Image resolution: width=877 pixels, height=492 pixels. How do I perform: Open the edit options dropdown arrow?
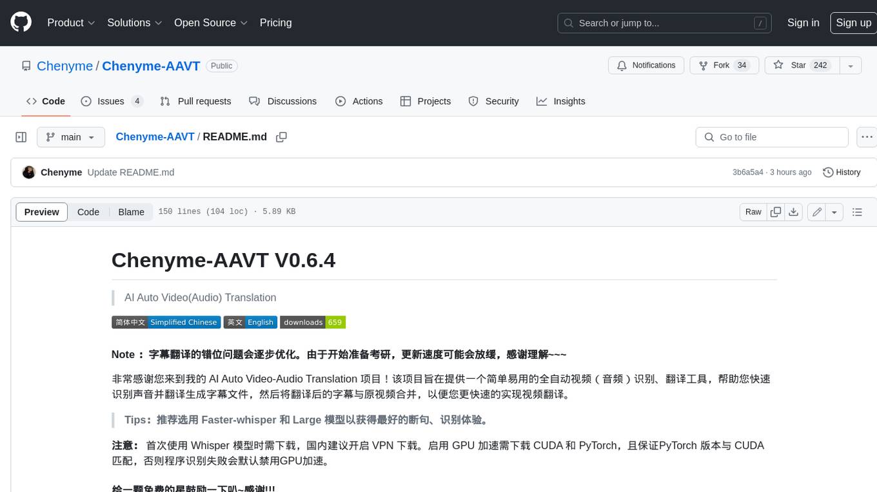tap(834, 212)
